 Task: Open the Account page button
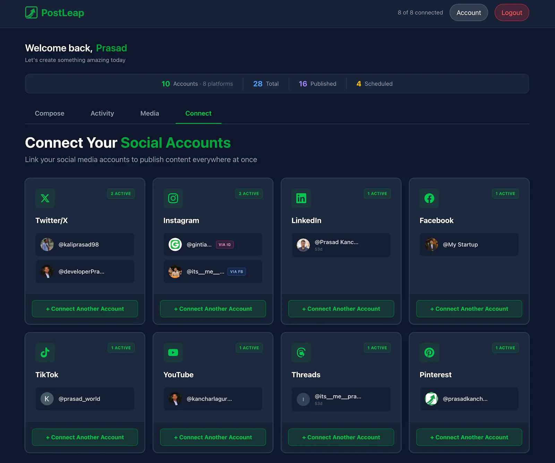coord(469,12)
